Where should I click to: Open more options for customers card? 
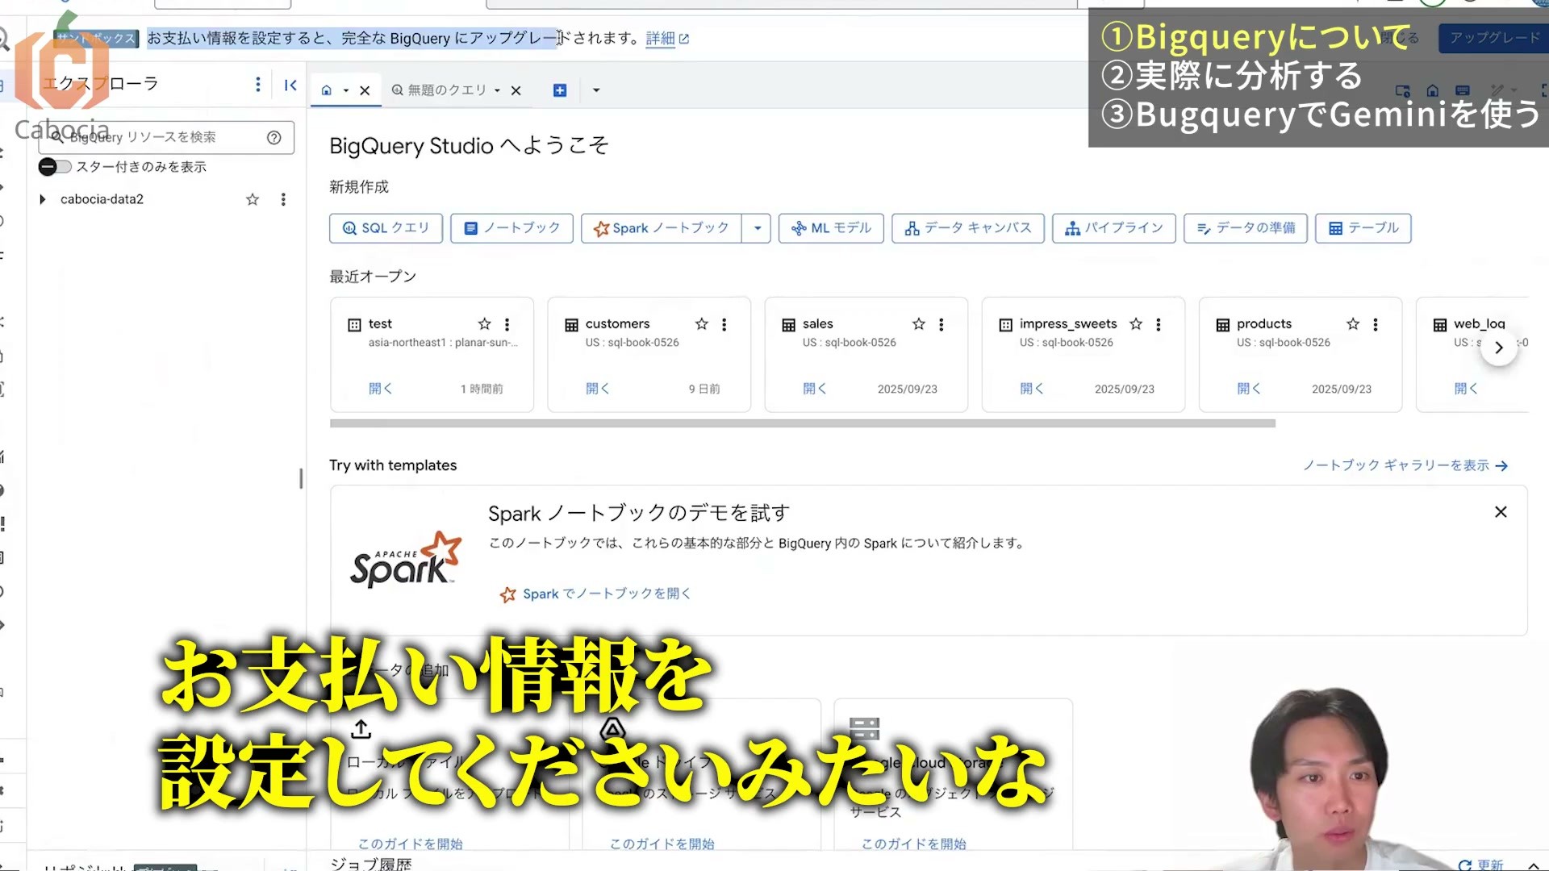point(724,324)
